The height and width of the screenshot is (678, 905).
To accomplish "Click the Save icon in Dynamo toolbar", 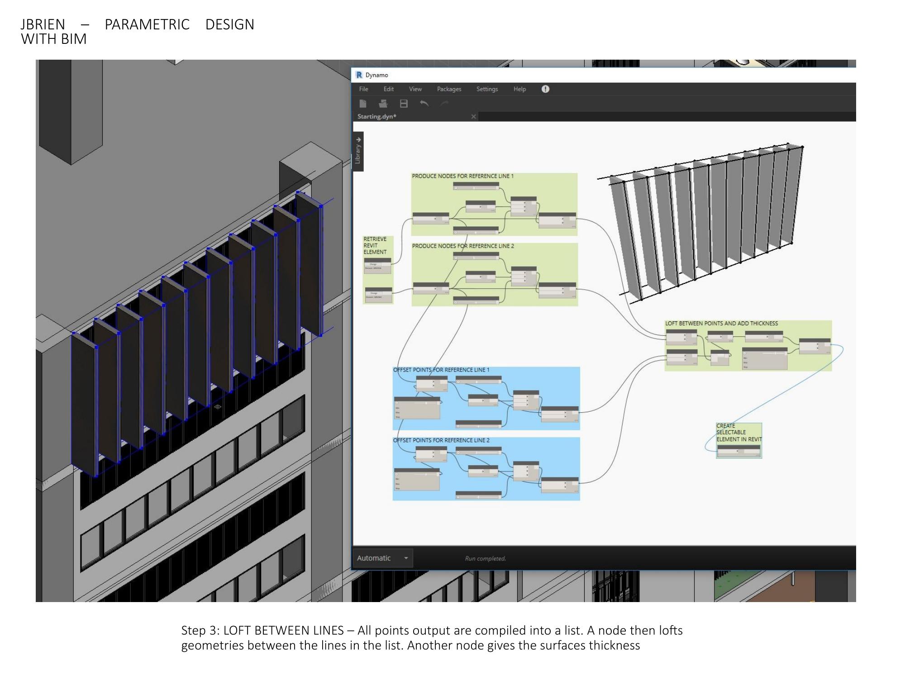I will 404,104.
